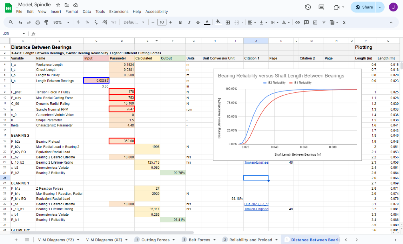Open the Extensions menu
This screenshot has height=244, width=403.
click(119, 11)
